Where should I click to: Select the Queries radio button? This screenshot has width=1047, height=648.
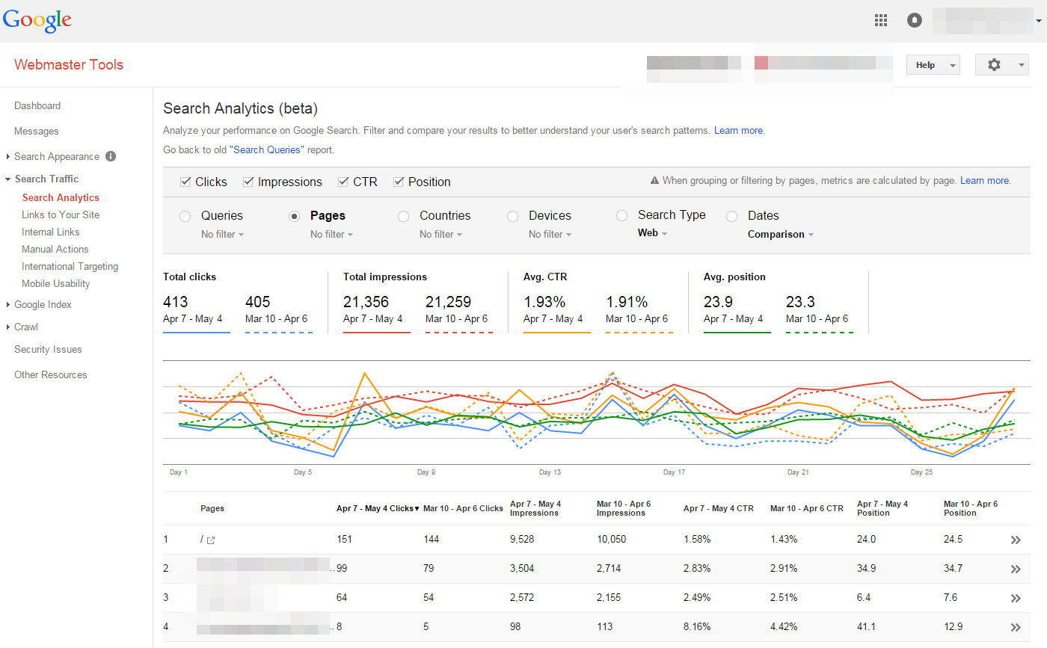[x=185, y=216]
